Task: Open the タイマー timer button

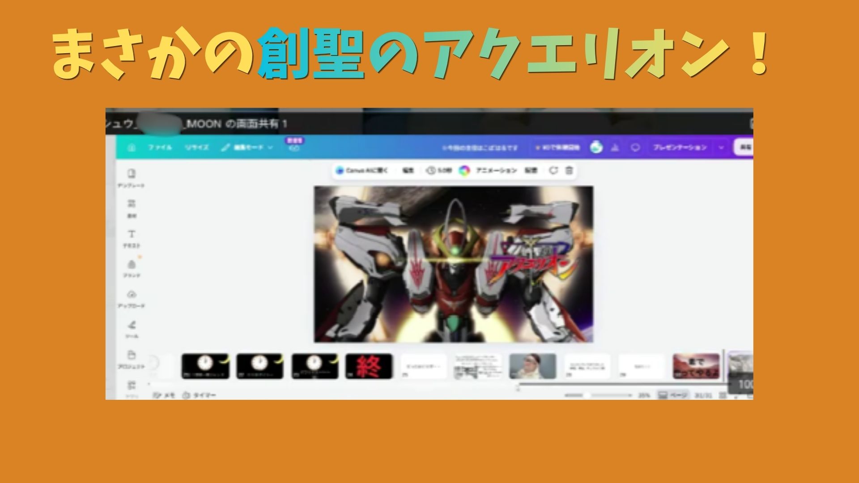Action: click(x=199, y=395)
